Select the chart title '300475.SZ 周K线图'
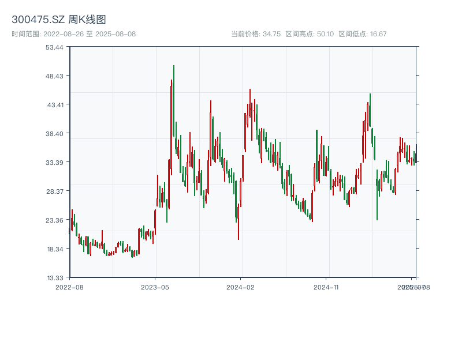 coord(59,20)
